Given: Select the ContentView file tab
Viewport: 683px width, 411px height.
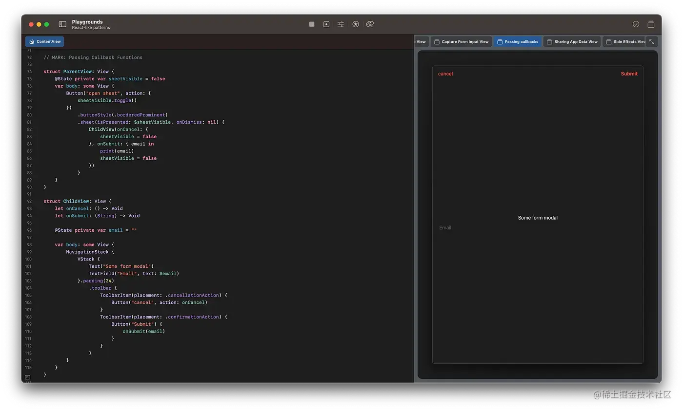Looking at the screenshot, I should click(x=44, y=42).
